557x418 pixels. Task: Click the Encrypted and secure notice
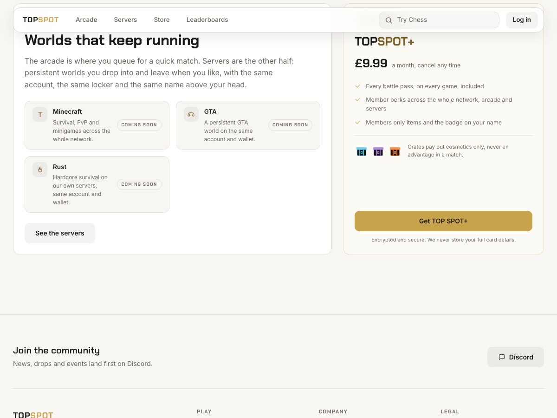tap(443, 240)
